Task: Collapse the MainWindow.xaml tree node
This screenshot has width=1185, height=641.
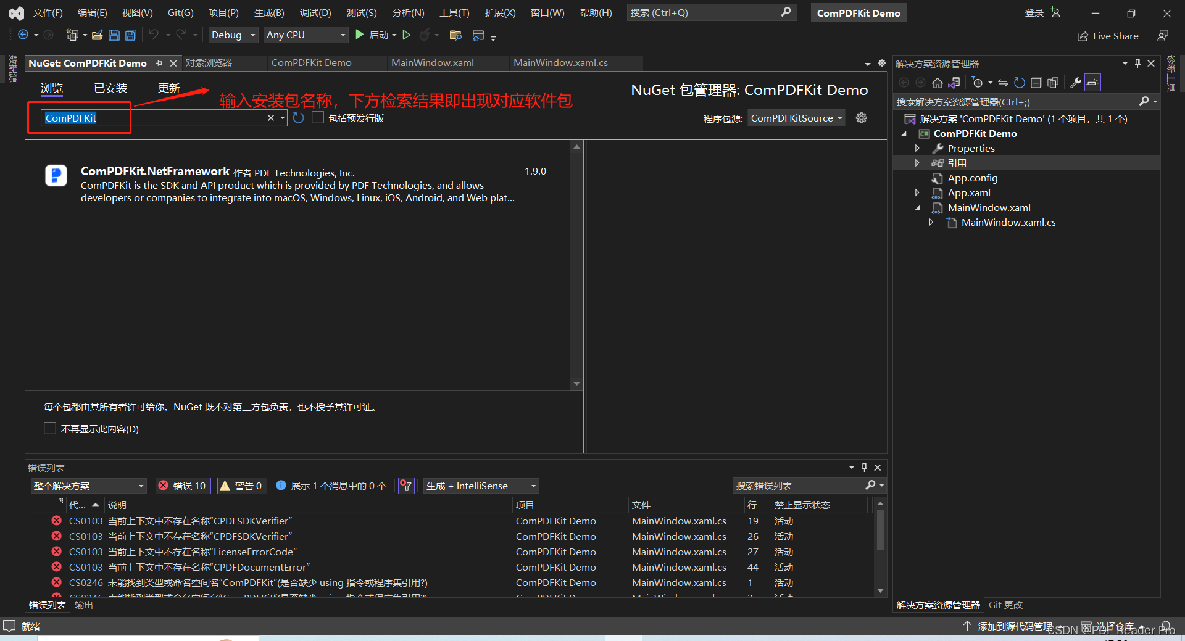Action: (x=918, y=208)
